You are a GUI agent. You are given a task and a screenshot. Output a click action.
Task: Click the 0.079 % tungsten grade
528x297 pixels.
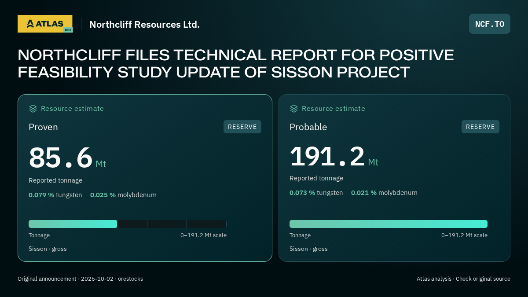[x=55, y=195]
